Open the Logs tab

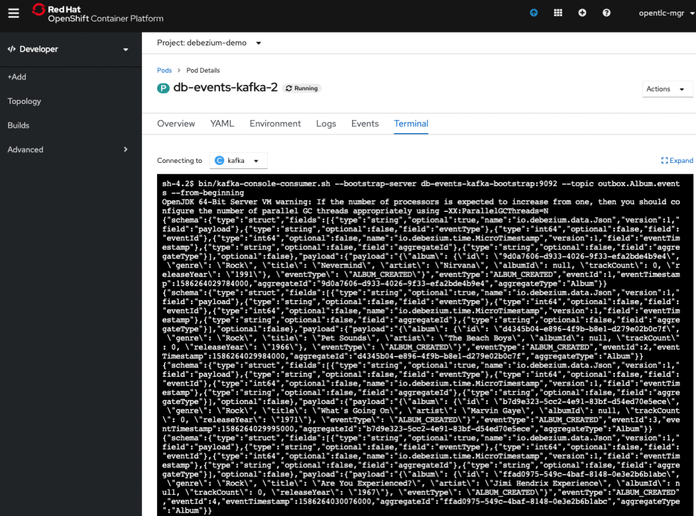tap(326, 124)
